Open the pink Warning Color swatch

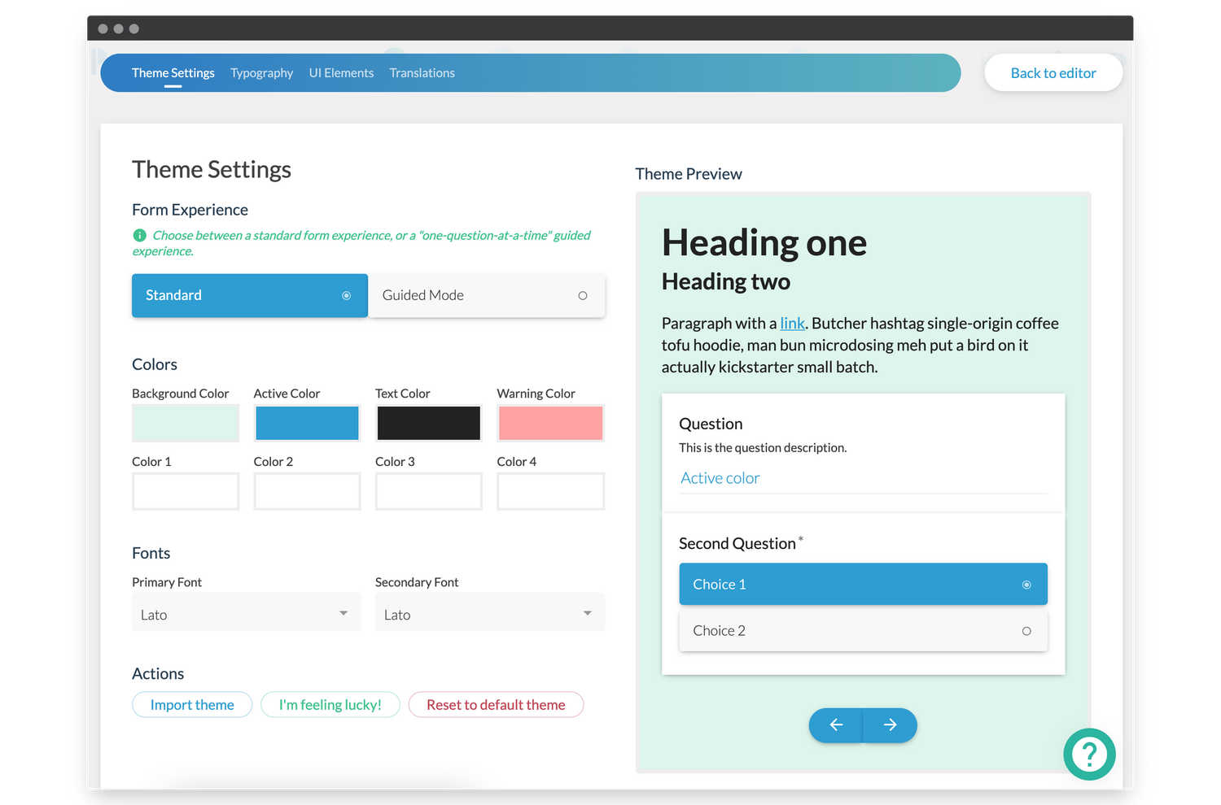[550, 423]
